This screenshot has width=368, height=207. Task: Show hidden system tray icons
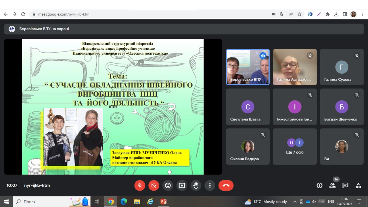[x=295, y=202]
